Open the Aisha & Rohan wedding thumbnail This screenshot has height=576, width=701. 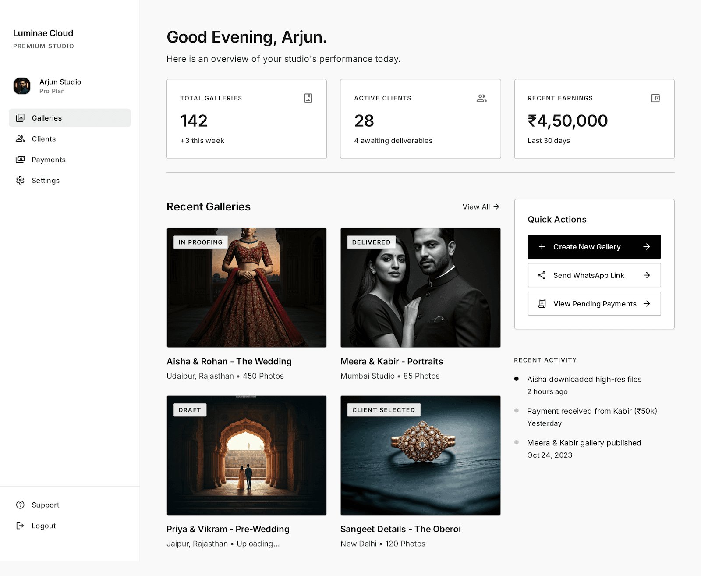pos(247,288)
